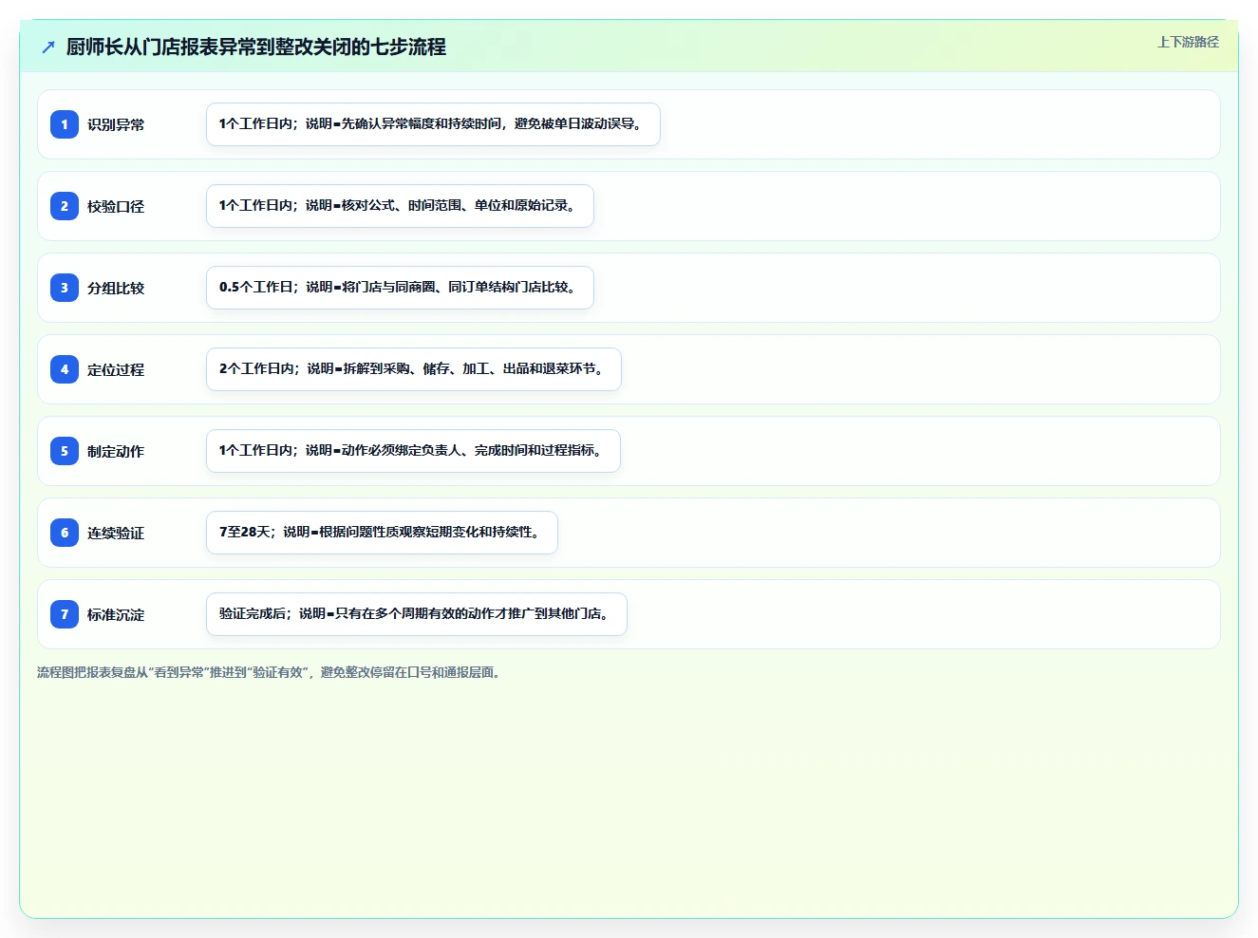Select step label 标准沉淀
The height and width of the screenshot is (938, 1258).
click(116, 614)
